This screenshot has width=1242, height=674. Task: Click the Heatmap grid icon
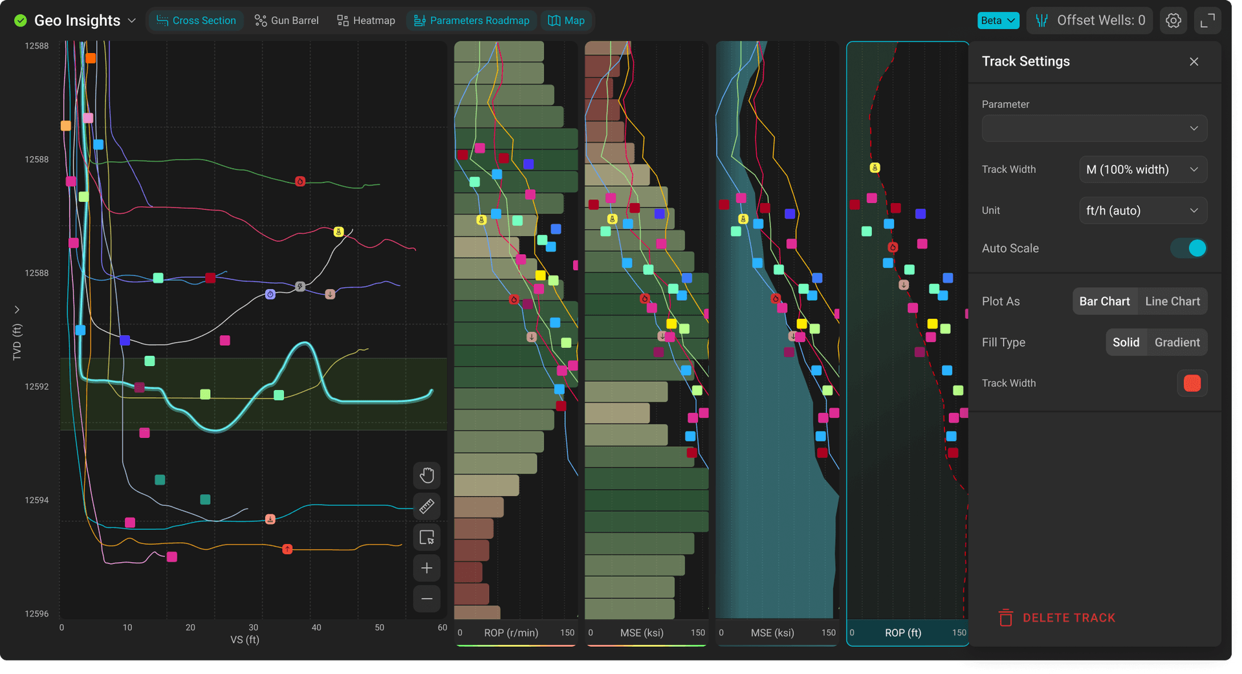(343, 21)
